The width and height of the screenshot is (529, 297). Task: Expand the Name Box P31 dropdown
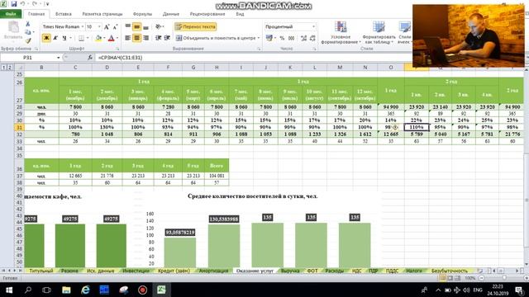59,58
